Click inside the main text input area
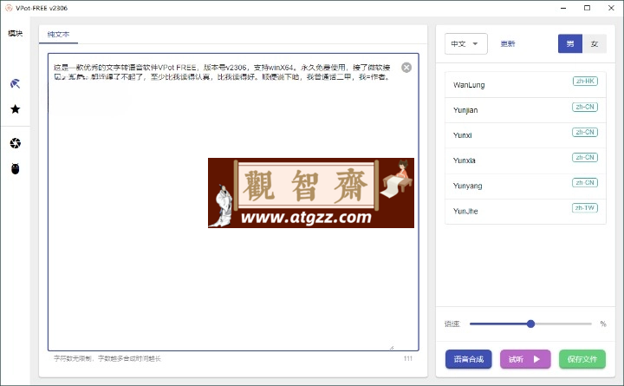The width and height of the screenshot is (624, 386). 233,202
